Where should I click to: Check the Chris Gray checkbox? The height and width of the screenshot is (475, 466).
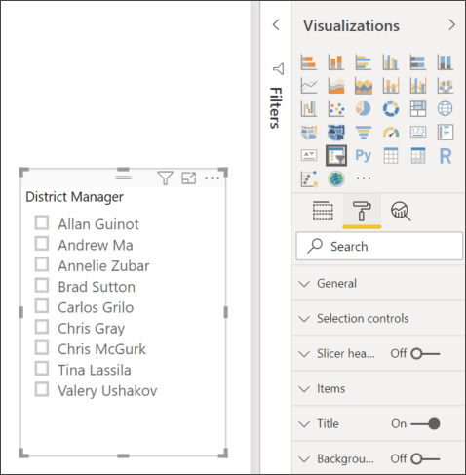[42, 327]
